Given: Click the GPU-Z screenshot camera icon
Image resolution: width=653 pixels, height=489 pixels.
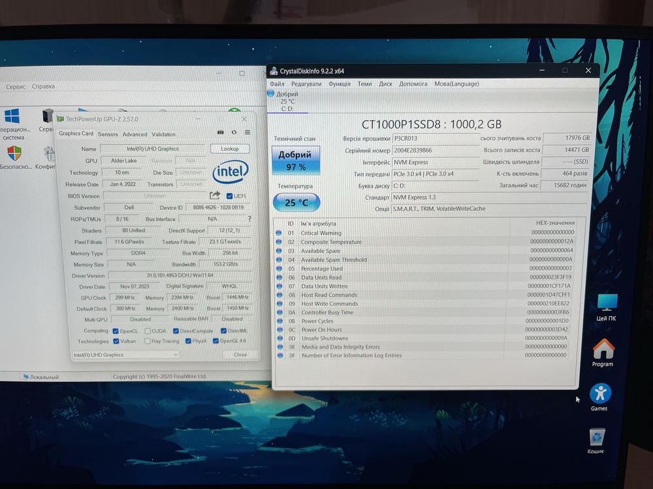Looking at the screenshot, I should (220, 132).
